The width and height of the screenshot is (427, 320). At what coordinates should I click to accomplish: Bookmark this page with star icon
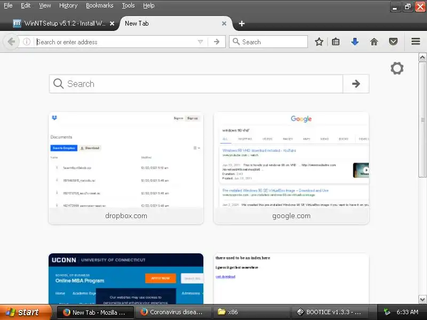point(319,42)
